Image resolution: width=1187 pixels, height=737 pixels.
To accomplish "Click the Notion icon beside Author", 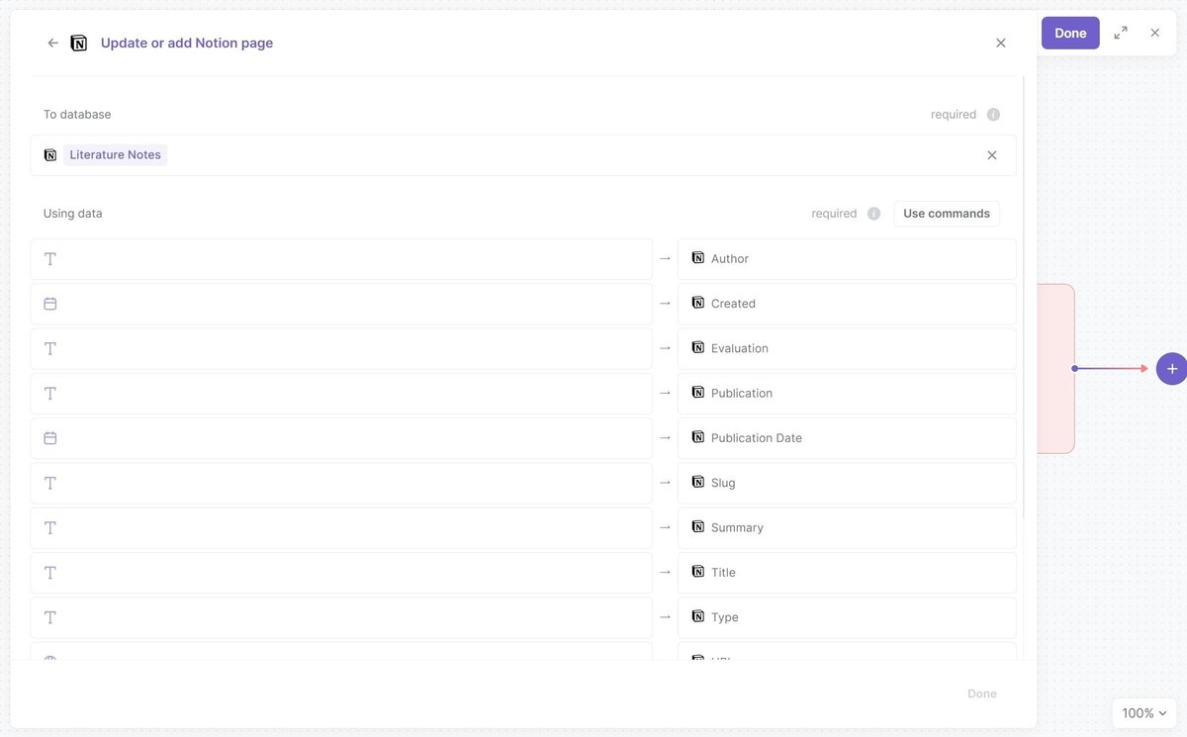I will click(x=698, y=258).
